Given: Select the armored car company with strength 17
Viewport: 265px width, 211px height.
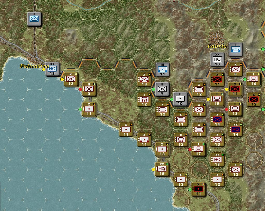Looking at the screenshot, I should click(198, 149).
